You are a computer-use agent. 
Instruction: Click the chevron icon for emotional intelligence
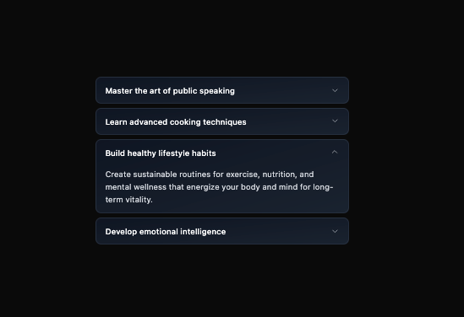tap(335, 231)
